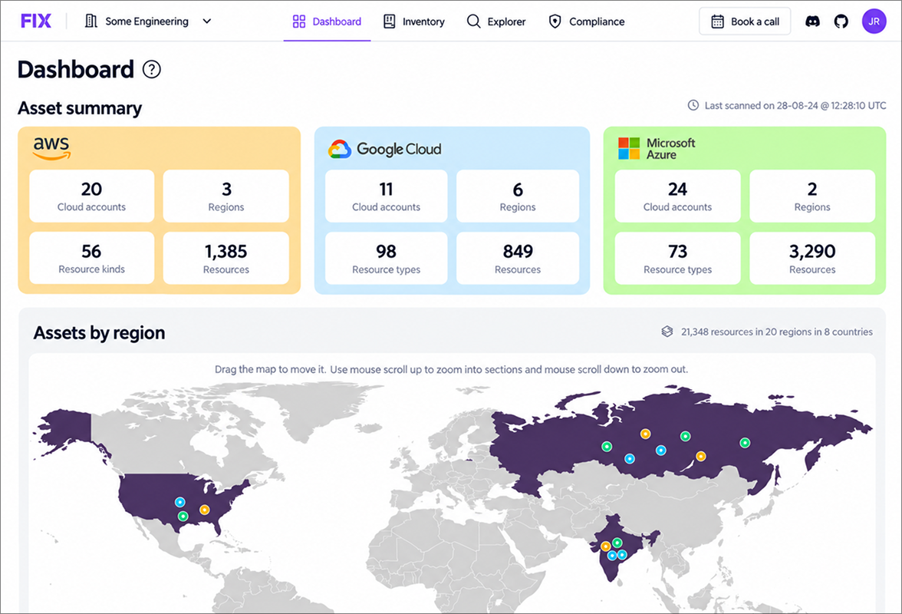Click the Compliance shield icon
The width and height of the screenshot is (902, 614).
[x=555, y=21]
